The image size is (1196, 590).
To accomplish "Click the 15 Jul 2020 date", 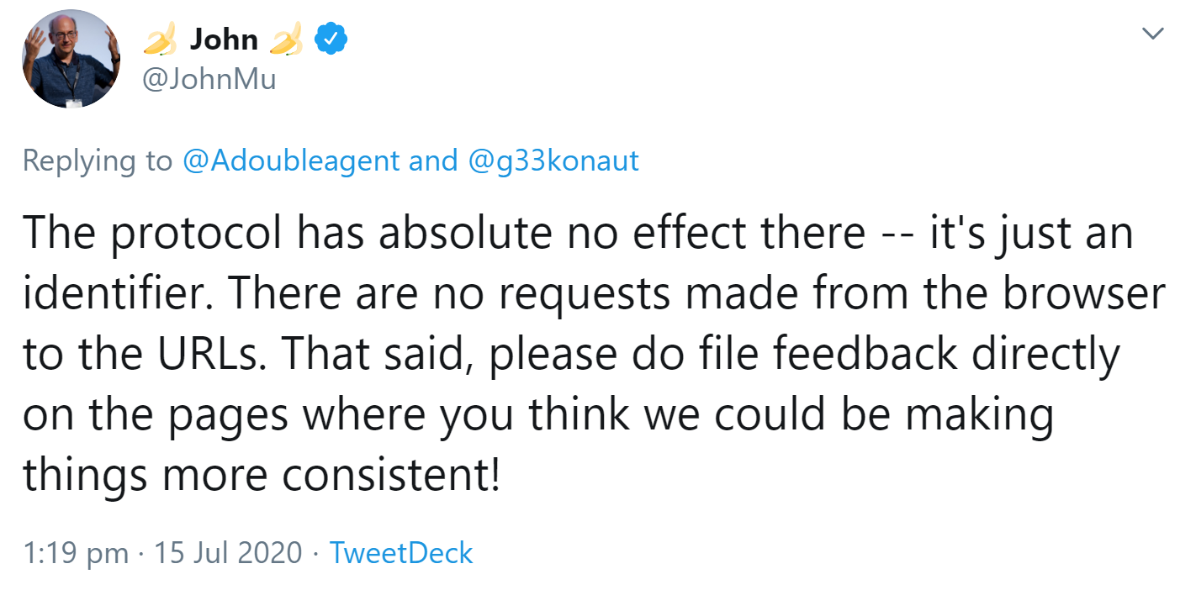I will 226,553.
